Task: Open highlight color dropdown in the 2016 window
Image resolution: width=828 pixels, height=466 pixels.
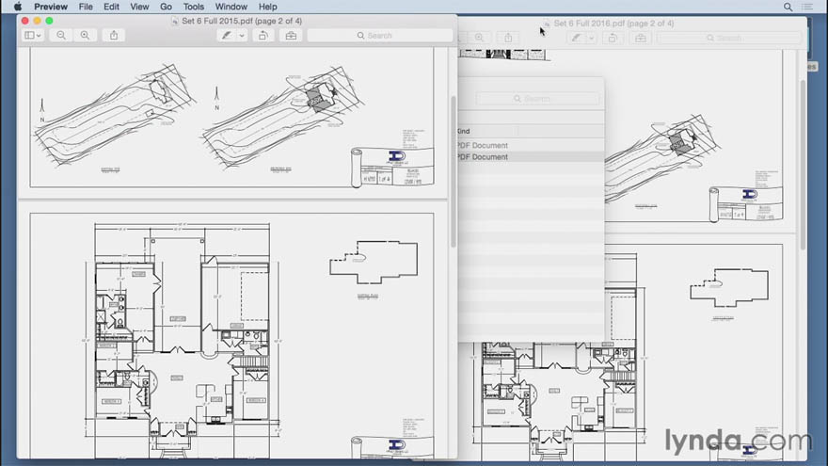Action: point(592,38)
